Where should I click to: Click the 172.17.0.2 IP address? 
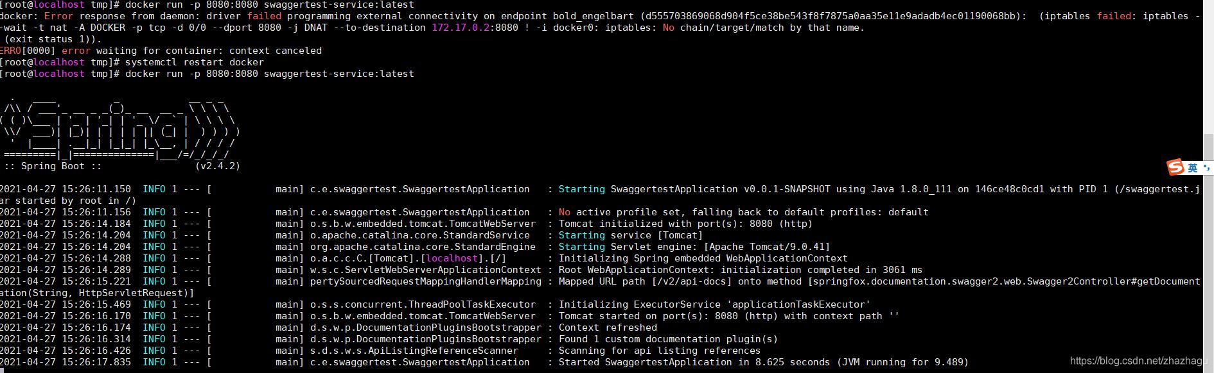click(461, 28)
